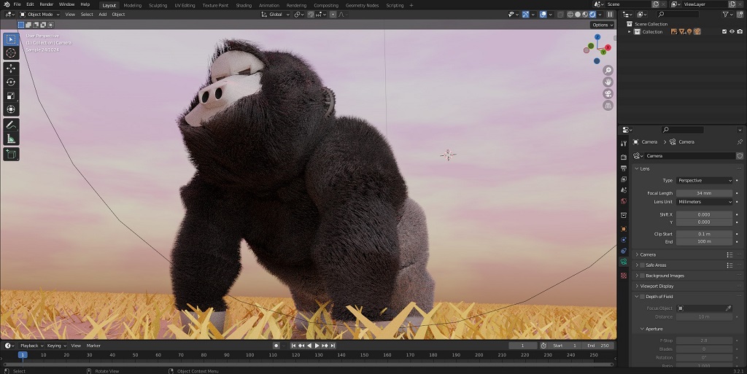
Task: Enable the Safe Areas checkbox
Action: pos(642,265)
